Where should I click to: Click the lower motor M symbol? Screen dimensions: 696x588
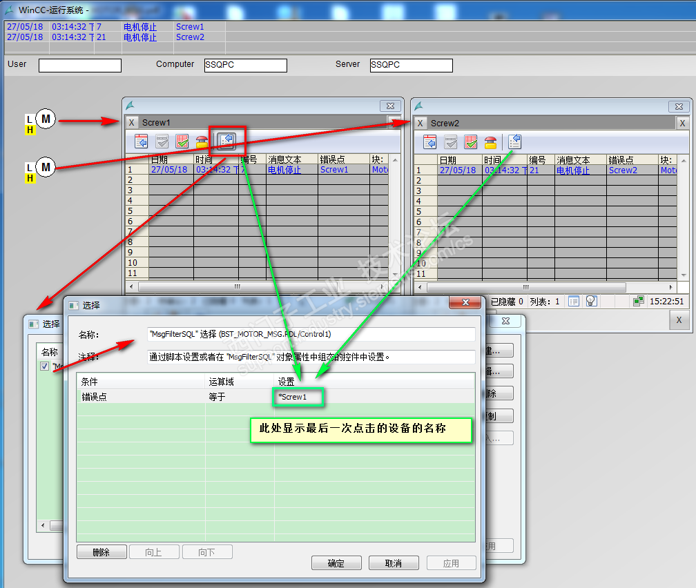(46, 167)
